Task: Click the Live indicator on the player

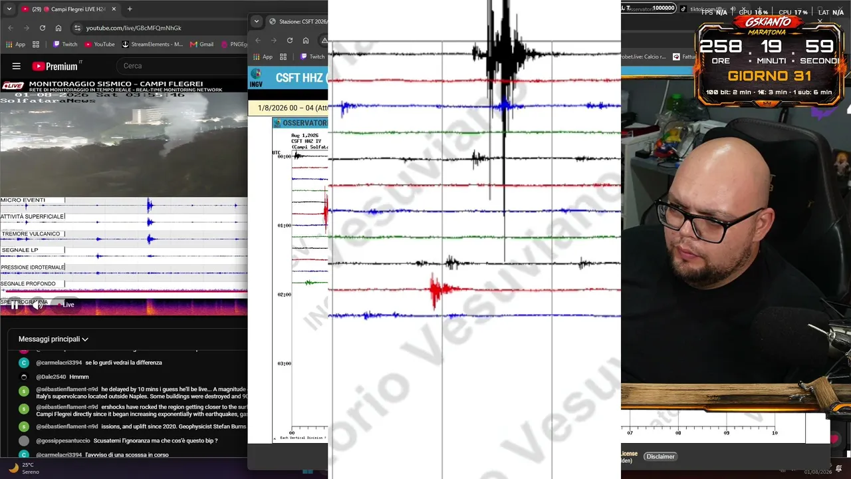Action: [x=65, y=305]
